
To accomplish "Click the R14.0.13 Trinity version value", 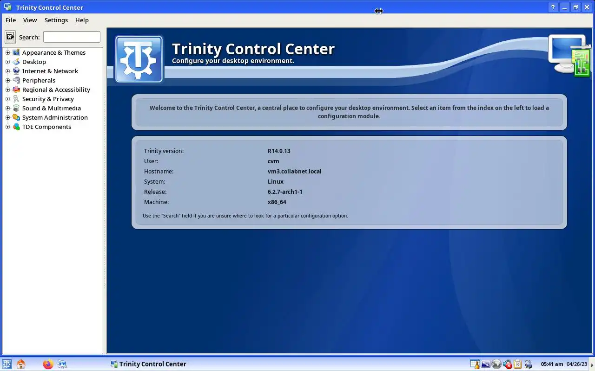I will point(279,151).
